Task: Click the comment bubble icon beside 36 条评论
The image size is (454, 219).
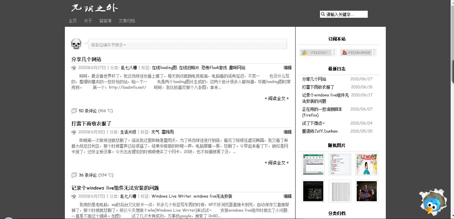Action: click(x=74, y=175)
